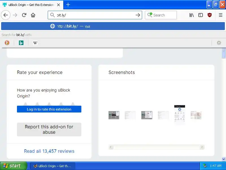Open the Windows start menu
The height and width of the screenshot is (170, 226).
(x=13, y=166)
